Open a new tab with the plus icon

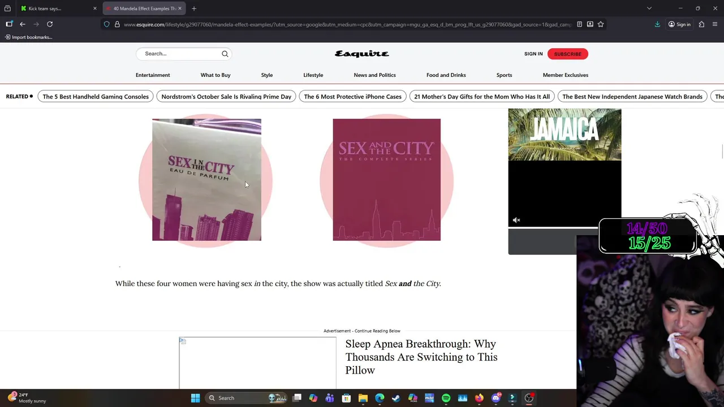coord(194,8)
